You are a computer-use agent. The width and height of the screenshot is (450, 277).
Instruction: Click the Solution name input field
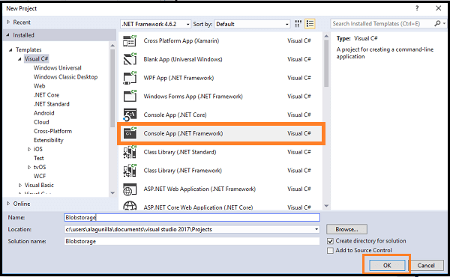pyautogui.click(x=192, y=241)
